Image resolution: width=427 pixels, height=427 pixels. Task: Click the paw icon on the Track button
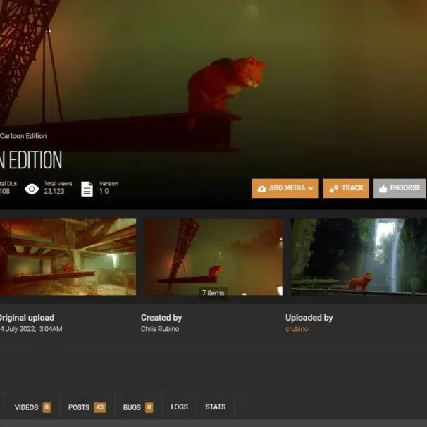[333, 188]
